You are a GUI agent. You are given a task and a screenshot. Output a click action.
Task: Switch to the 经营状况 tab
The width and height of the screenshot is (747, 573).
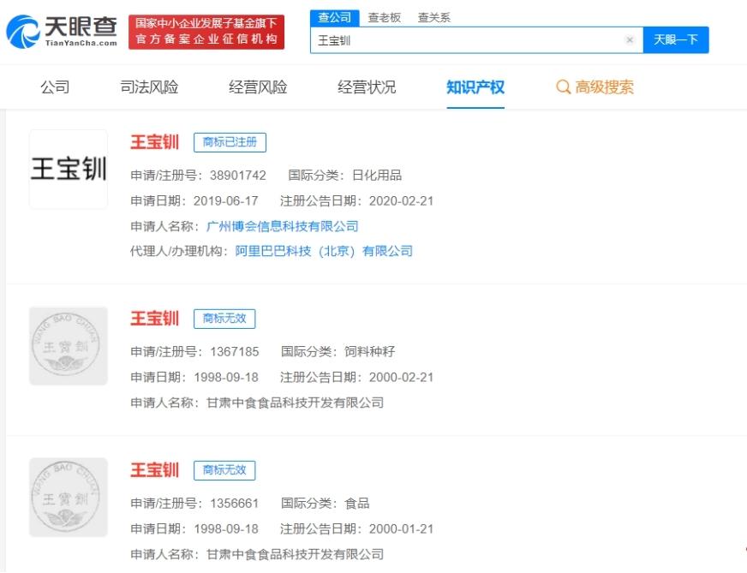point(367,87)
